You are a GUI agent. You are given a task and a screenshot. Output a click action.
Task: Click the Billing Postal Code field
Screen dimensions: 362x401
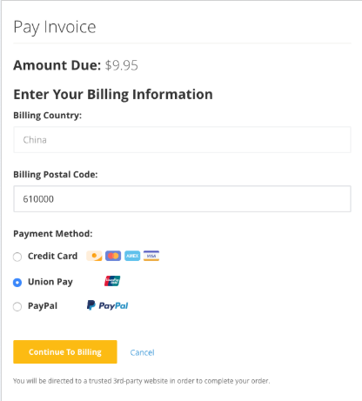pyautogui.click(x=182, y=199)
